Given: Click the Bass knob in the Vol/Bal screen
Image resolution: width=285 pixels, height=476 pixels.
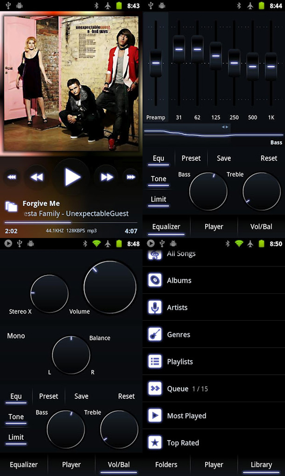Looking at the screenshot, I should 66,430.
